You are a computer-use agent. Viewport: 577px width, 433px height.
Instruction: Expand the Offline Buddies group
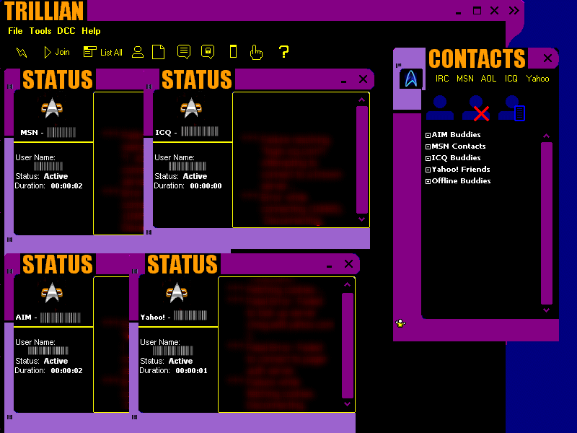428,181
